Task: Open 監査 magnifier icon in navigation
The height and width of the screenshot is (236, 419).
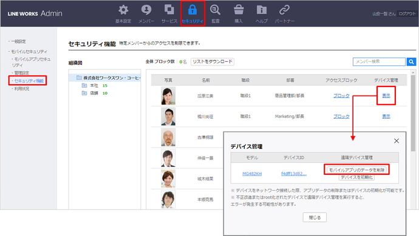Action: click(215, 10)
